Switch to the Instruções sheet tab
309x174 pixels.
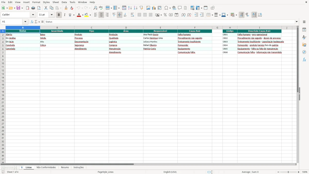[x=79, y=168]
